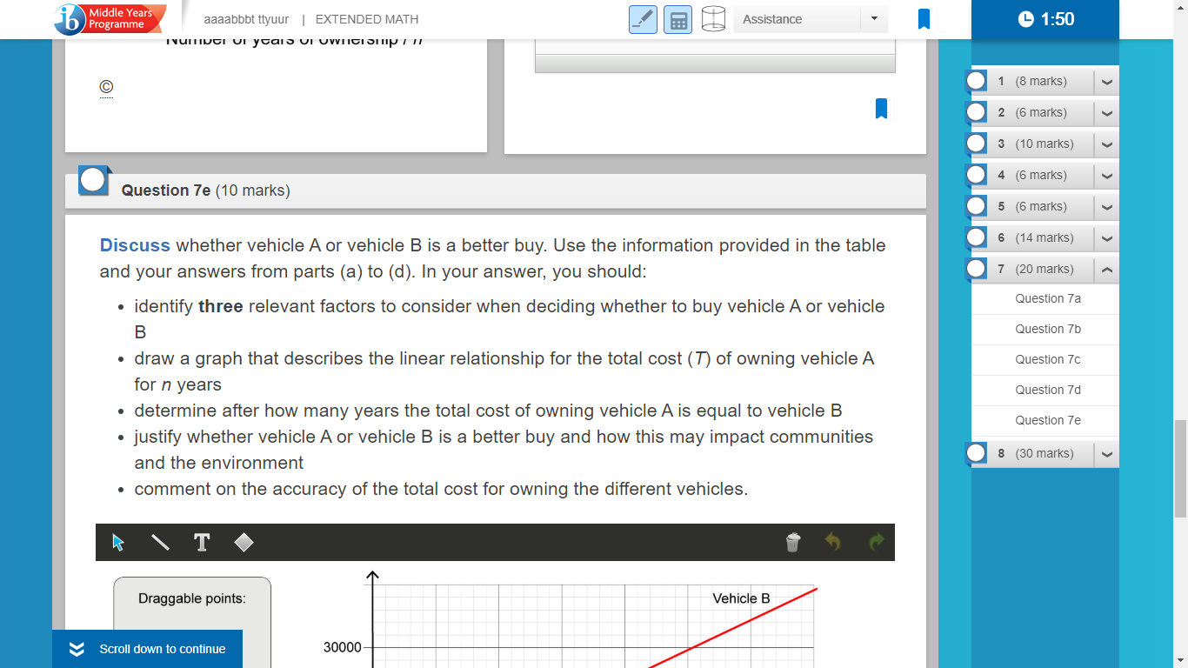The height and width of the screenshot is (668, 1188).
Task: Toggle completion circle for question 3
Action: 977,144
